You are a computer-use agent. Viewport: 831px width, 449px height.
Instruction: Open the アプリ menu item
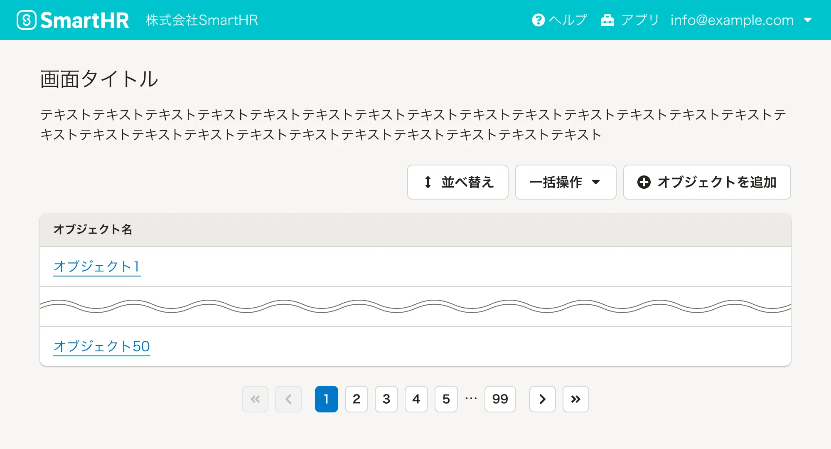(x=639, y=20)
